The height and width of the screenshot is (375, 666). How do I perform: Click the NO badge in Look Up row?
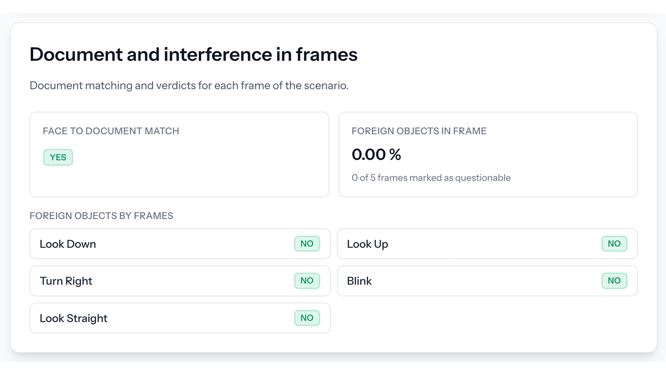(614, 244)
